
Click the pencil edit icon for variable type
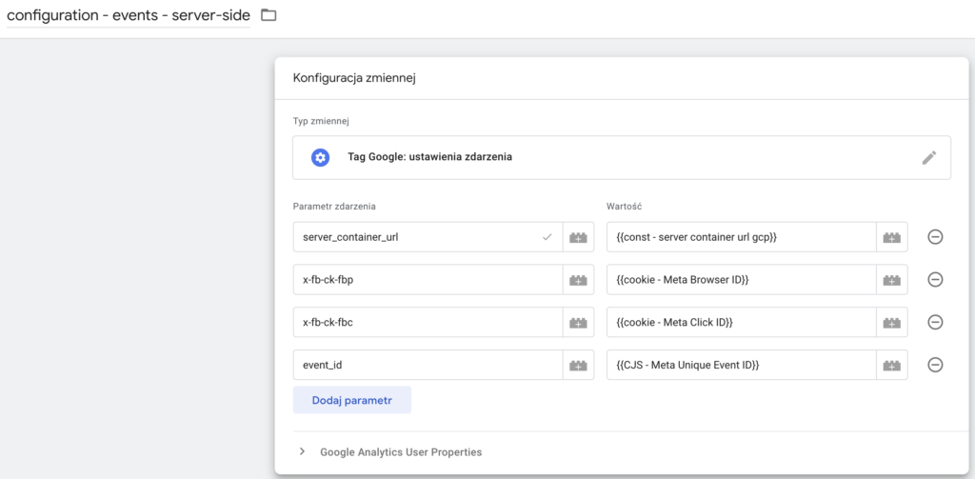coord(929,157)
